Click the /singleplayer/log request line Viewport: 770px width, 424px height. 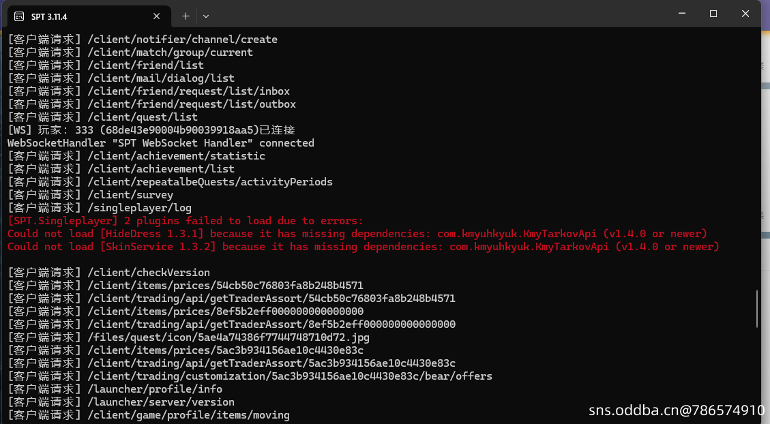[139, 208]
